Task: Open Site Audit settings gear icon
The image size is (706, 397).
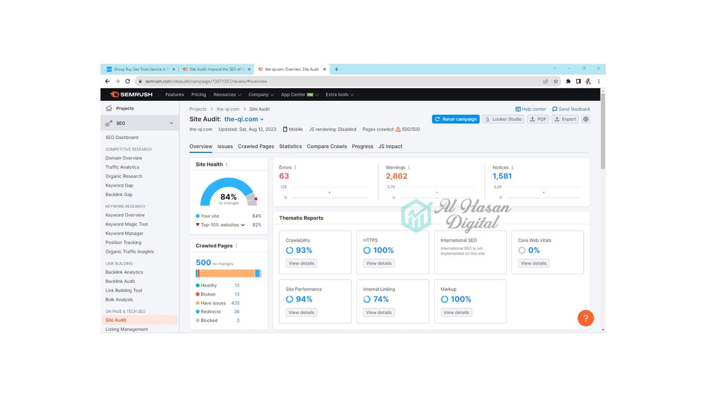Action: (x=586, y=119)
